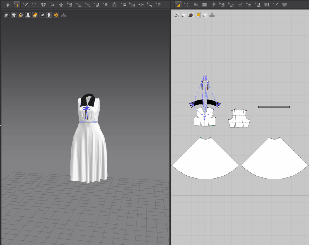Toggle the orange pattern display in 2D view bar
The image size is (309, 245).
coord(198,15)
